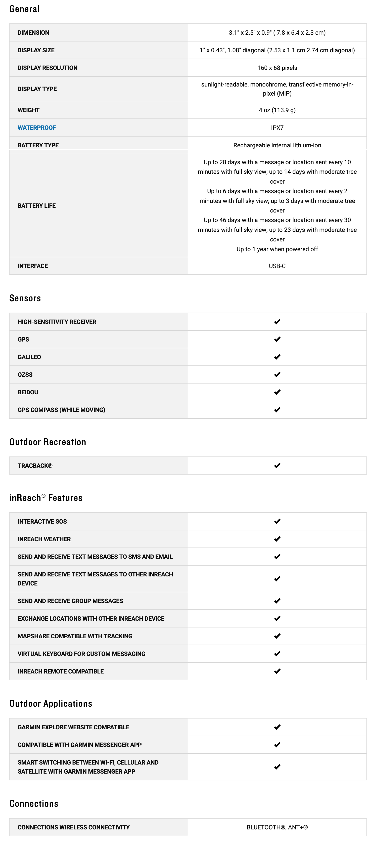Click the checkmark beside GALILEO
Viewport: 373px width, 842px height.
pos(277,357)
